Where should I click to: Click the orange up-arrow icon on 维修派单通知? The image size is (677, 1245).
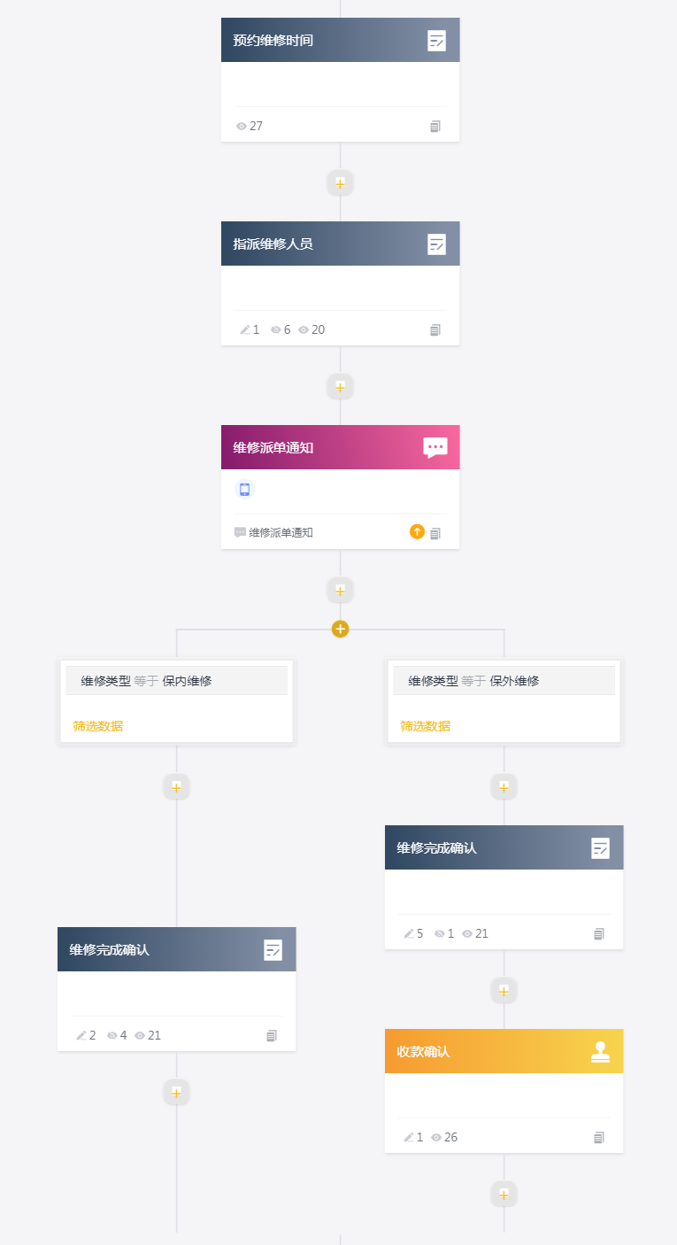pos(417,532)
